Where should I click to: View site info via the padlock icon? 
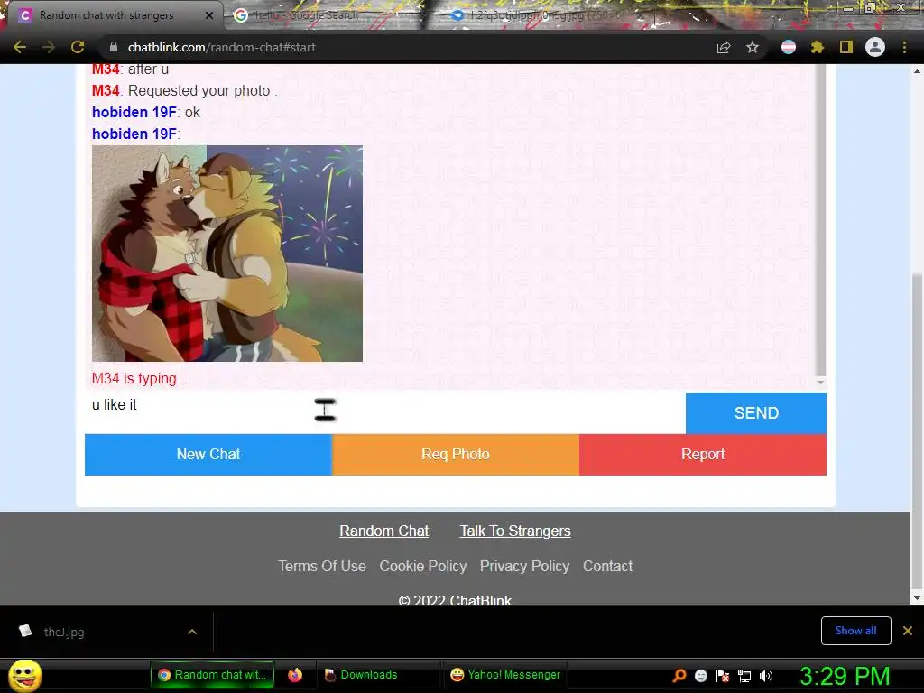coord(114,47)
